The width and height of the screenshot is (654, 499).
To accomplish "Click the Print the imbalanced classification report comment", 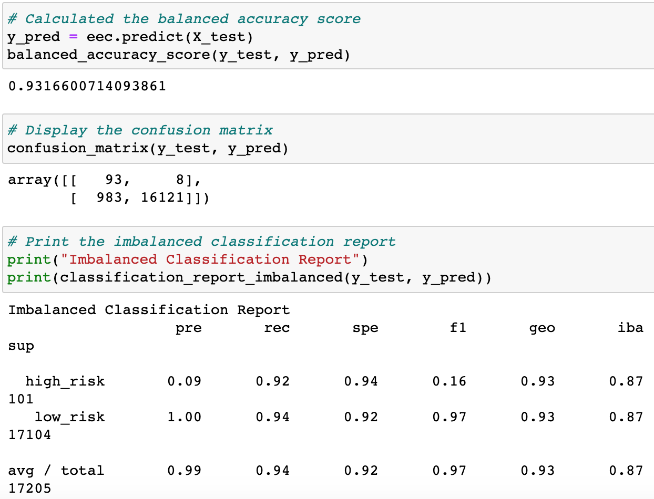I will click(x=201, y=242).
